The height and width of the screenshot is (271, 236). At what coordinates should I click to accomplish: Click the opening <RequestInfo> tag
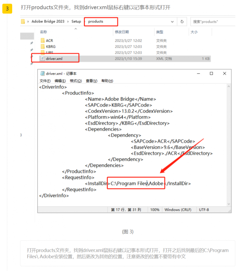pyautogui.click(x=78, y=178)
